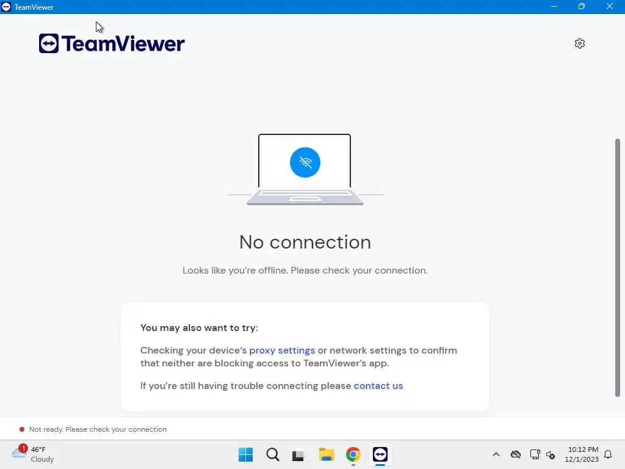Click TeamViewer icon in title bar
This screenshot has height=469, width=625.
pyautogui.click(x=6, y=7)
